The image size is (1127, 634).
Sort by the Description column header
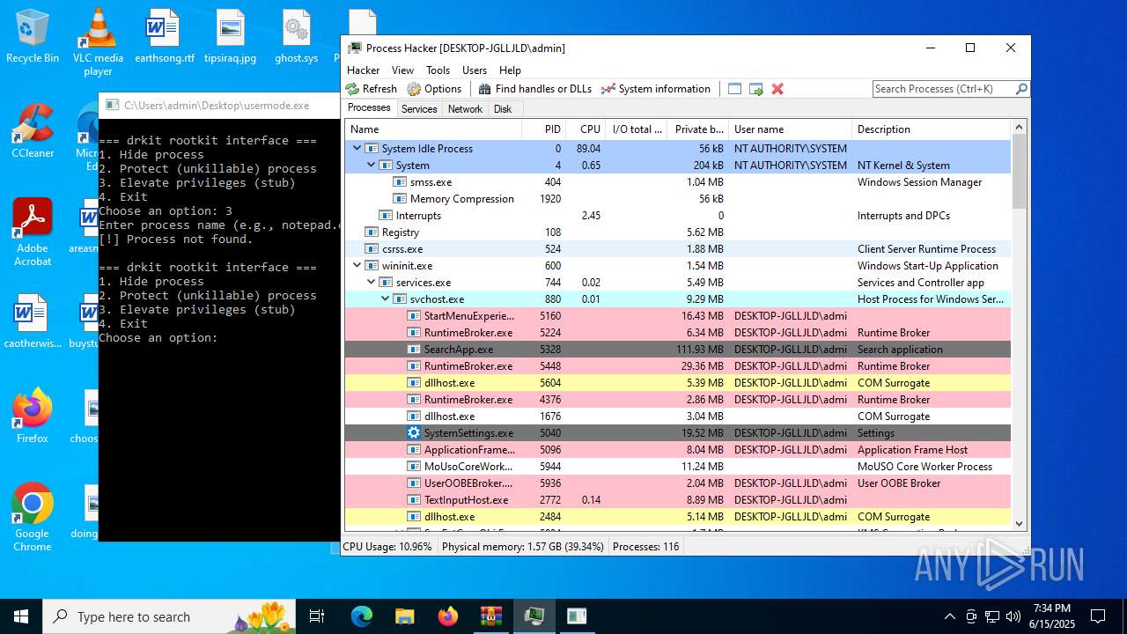[x=932, y=129]
